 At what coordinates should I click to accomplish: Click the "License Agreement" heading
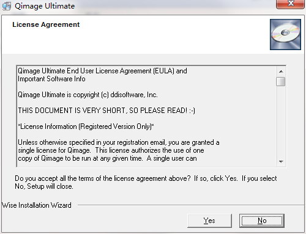pos(46,24)
